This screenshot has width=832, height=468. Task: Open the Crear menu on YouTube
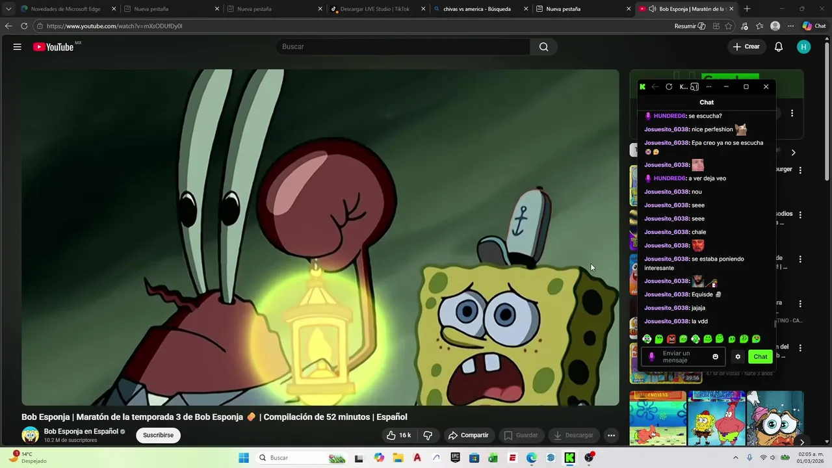pos(746,47)
